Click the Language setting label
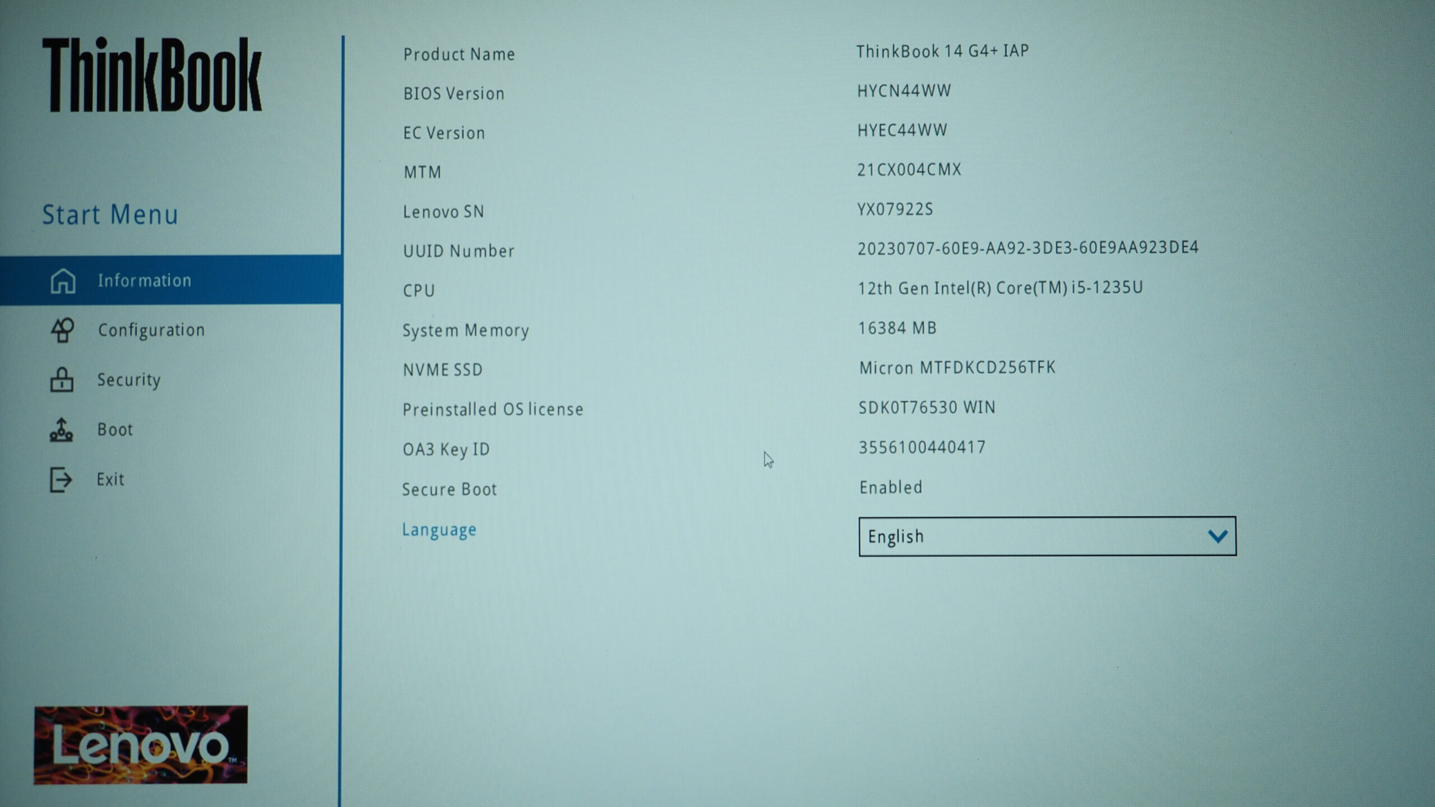The height and width of the screenshot is (807, 1435). [x=439, y=530]
